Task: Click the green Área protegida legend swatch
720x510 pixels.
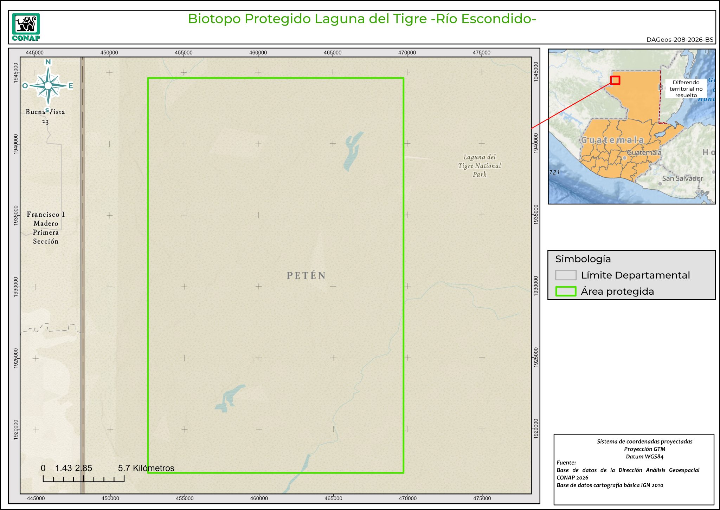Action: pos(565,291)
